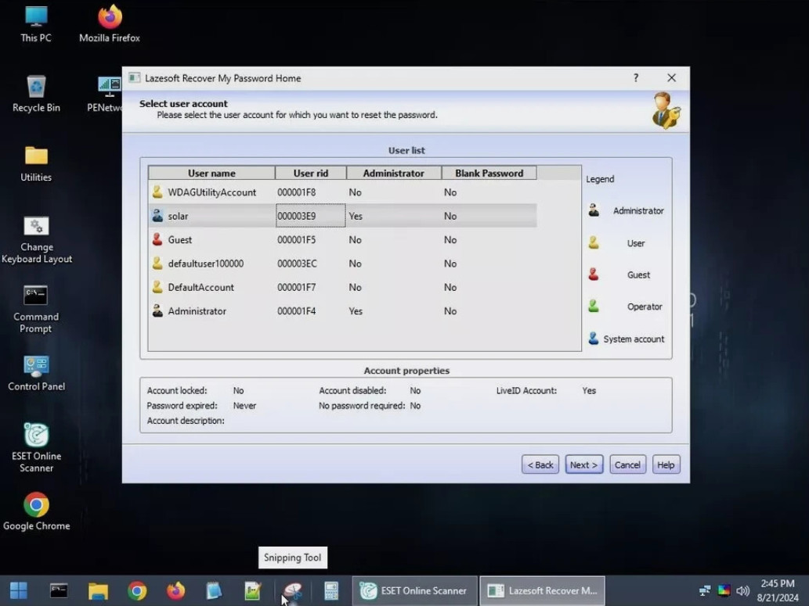The width and height of the screenshot is (809, 606).
Task: Close the Lazesoft Recover My Password window
Action: 671,78
